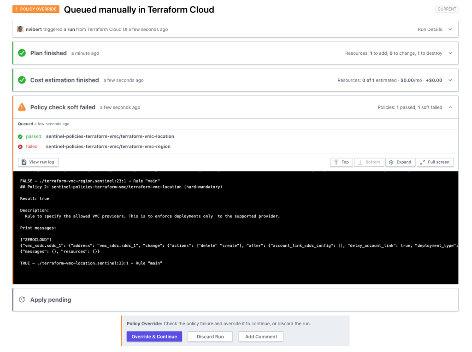Expand the log output view
The image size is (472, 352).
(400, 162)
